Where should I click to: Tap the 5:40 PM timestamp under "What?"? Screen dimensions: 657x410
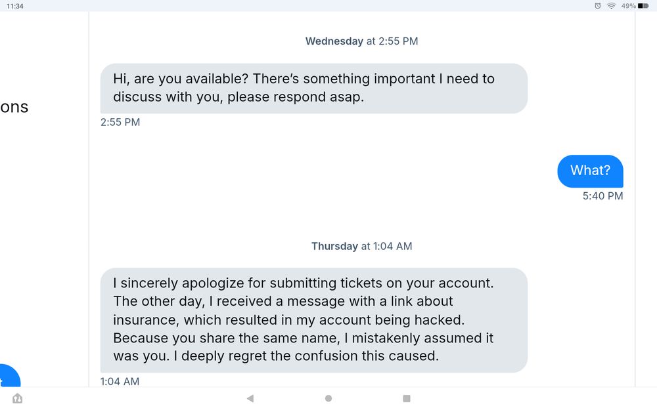tap(602, 196)
